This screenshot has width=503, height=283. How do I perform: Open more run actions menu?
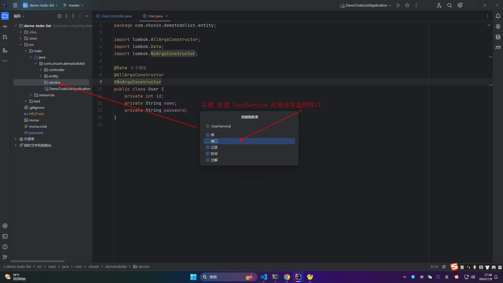pyautogui.click(x=416, y=5)
